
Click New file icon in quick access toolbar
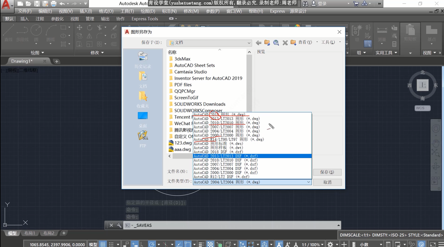20,4
